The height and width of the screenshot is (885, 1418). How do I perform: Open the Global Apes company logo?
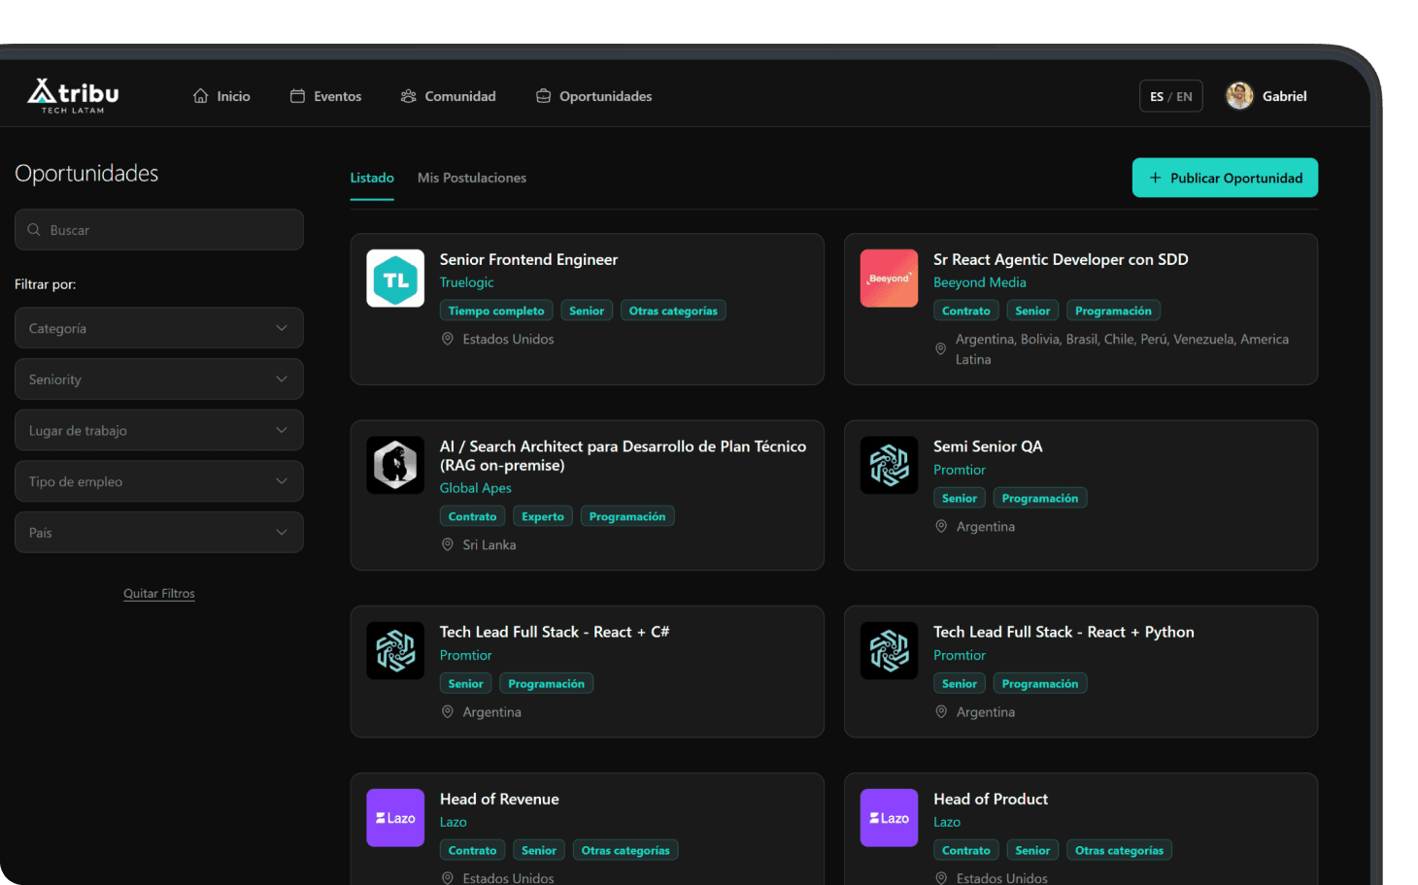(x=395, y=465)
